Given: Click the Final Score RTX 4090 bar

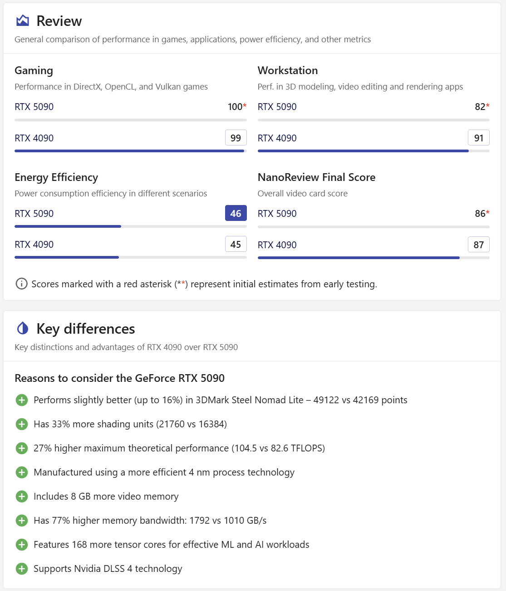Looking at the screenshot, I should coord(373,258).
